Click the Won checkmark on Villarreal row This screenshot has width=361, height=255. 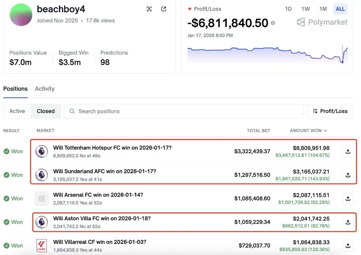(6, 245)
